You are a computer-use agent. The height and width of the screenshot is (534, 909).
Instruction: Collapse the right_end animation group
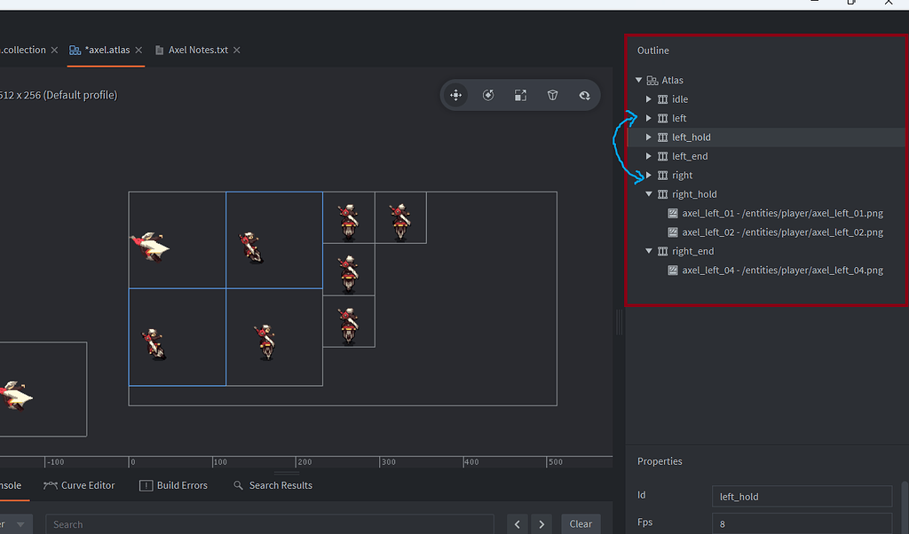point(648,251)
